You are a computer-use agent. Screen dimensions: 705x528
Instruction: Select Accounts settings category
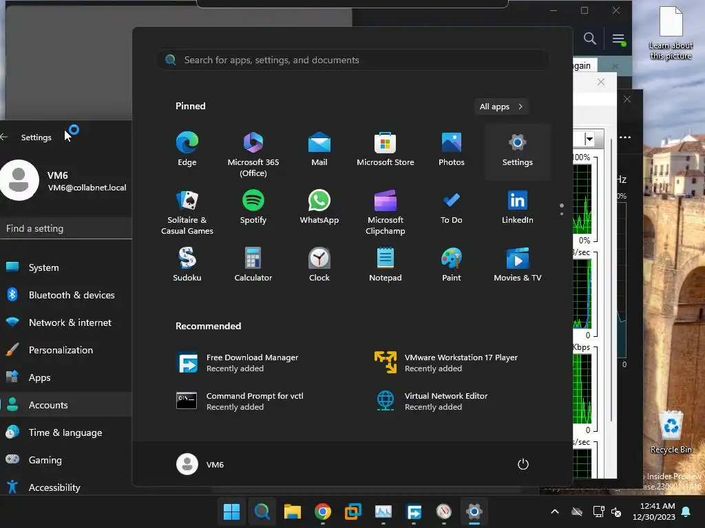tap(66, 405)
